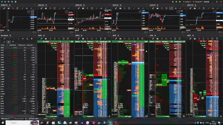Viewport: 223px width, 125px height.
Task: Select the AQUA row in watchlist
Action: pos(18,62)
